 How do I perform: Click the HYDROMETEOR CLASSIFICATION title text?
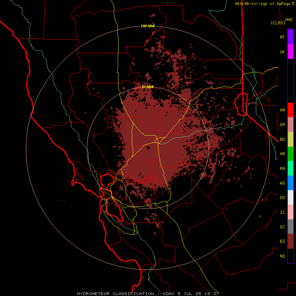coord(115,294)
